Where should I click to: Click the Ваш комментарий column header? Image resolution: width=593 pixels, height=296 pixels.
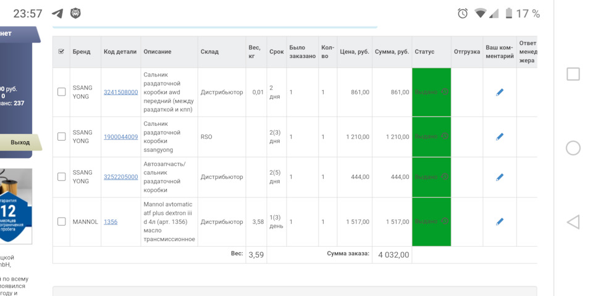point(500,52)
